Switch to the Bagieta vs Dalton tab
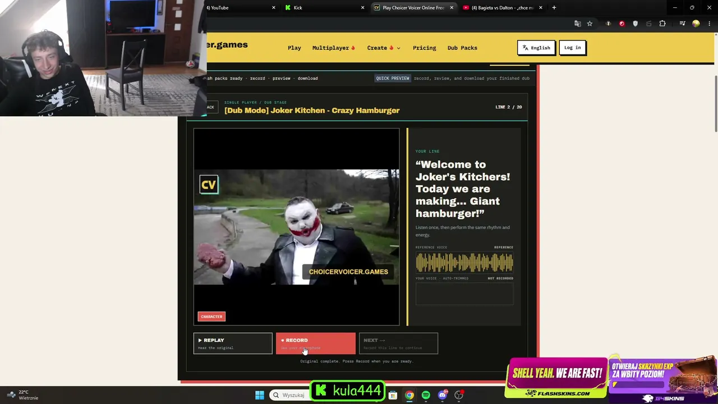 pos(502,8)
